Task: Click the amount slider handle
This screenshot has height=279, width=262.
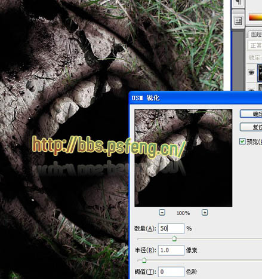Action: click(174, 238)
